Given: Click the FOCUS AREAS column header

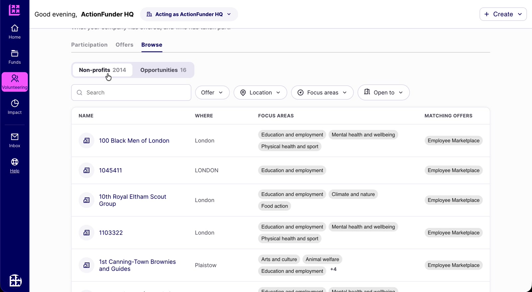Looking at the screenshot, I should pos(276,116).
